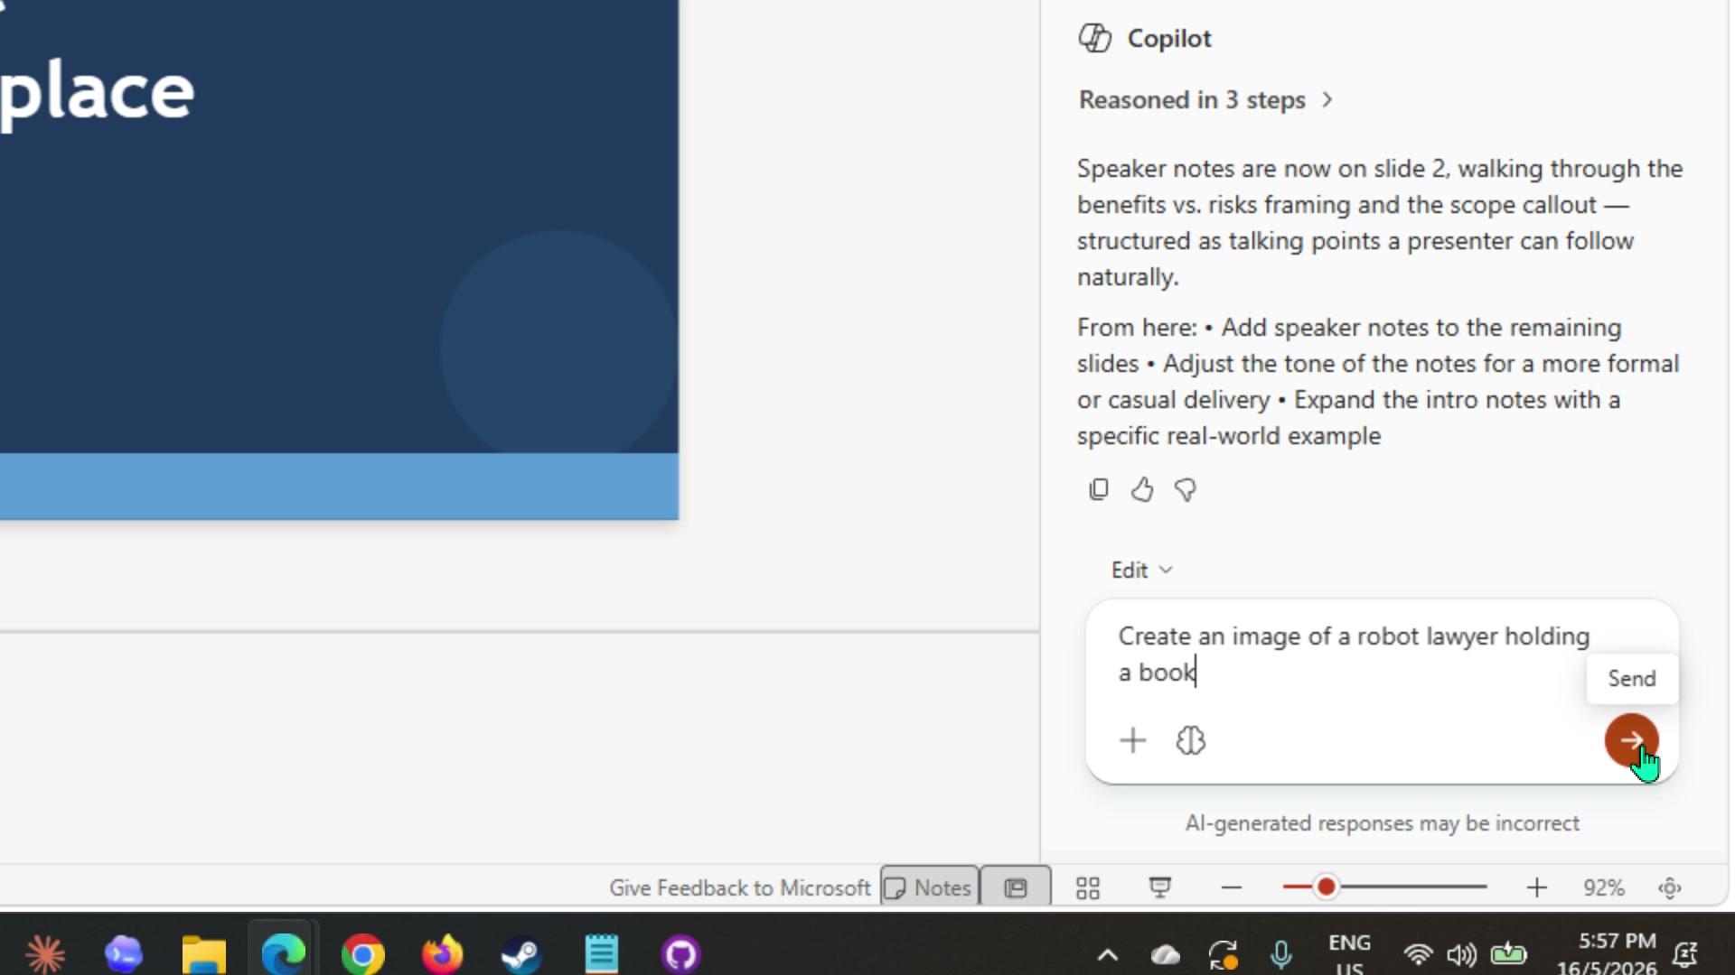Viewport: 1735px width, 975px height.
Task: Open the Edit mode dropdown
Action: pyautogui.click(x=1141, y=570)
